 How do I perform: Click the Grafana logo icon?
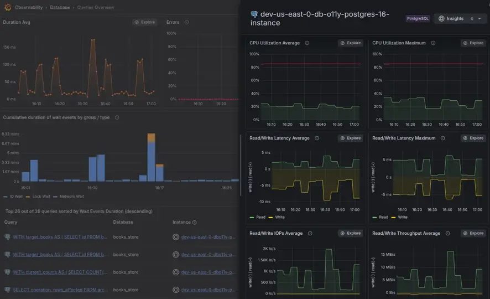[x=8, y=7]
